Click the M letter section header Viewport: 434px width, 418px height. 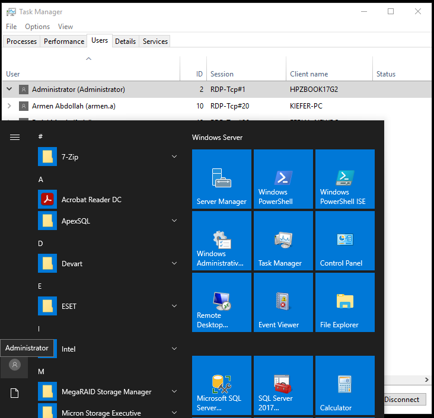[41, 372]
